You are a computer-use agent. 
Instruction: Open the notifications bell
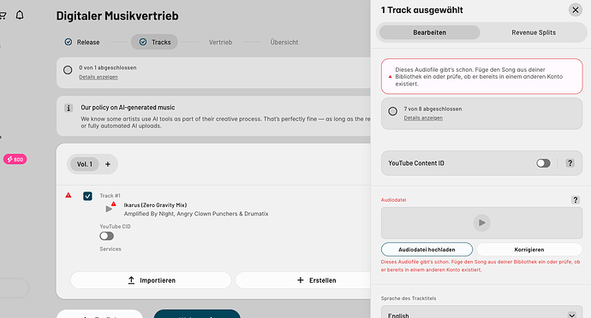(20, 15)
